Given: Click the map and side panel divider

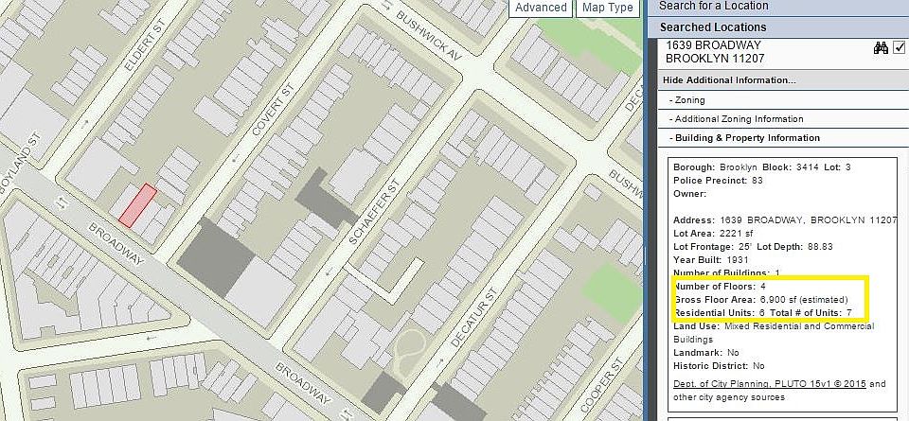Looking at the screenshot, I should (x=644, y=210).
